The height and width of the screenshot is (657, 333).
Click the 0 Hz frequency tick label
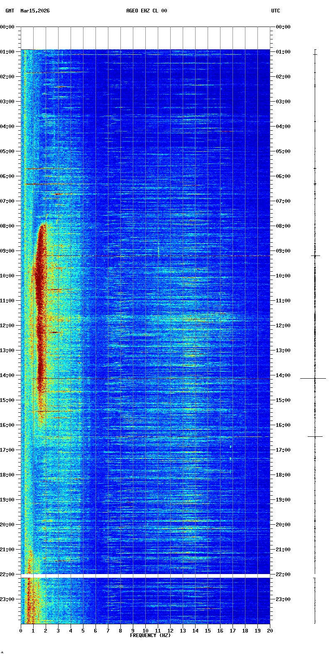point(21,630)
